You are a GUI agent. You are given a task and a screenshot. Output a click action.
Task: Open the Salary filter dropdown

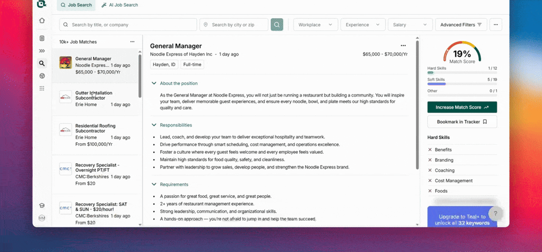(410, 25)
